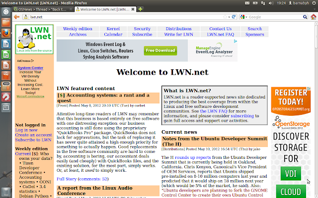
Task: Open the barnabyh user menu
Action: (x=299, y=3)
